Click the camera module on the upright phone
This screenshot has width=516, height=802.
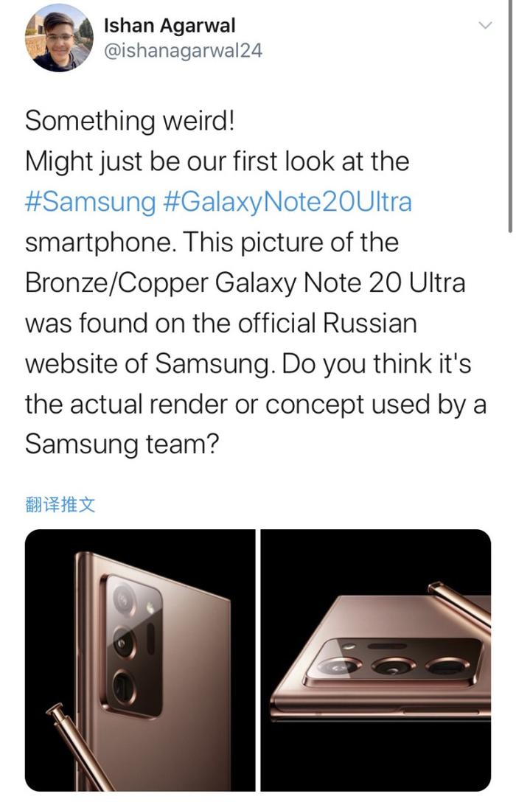pos(133,646)
